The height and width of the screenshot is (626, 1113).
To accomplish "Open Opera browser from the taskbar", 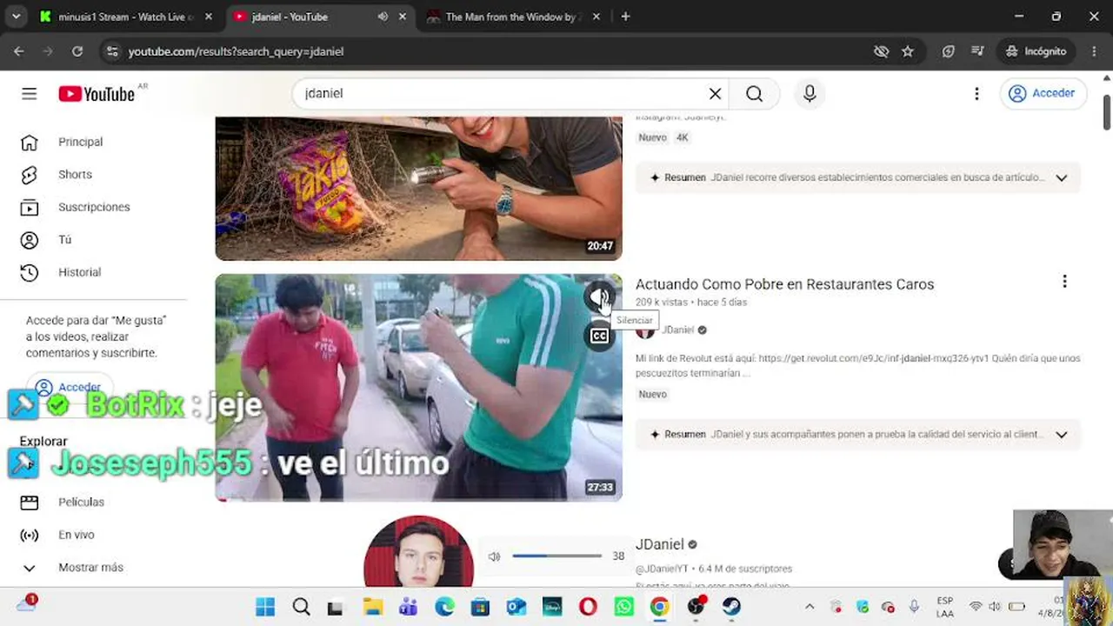I will 588,607.
